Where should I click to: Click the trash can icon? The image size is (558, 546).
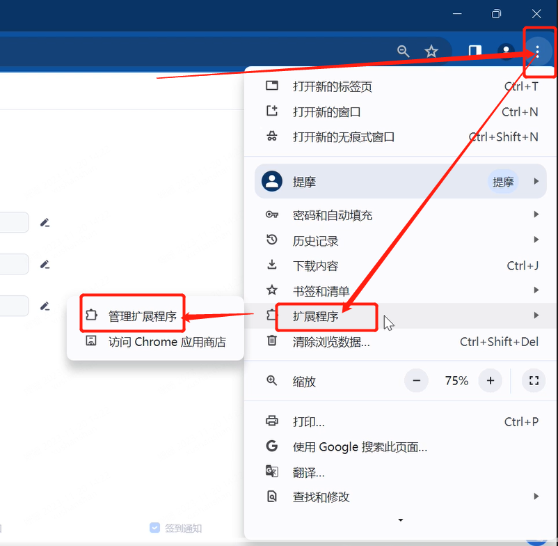[x=272, y=341]
